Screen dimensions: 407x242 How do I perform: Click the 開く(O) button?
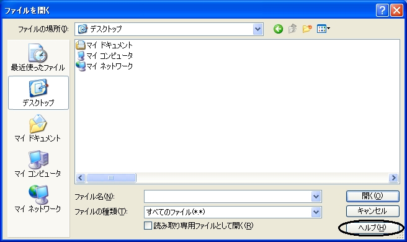pos(372,196)
